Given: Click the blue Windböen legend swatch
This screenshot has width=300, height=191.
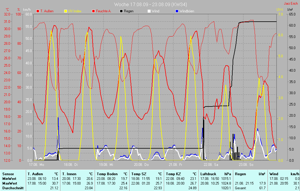Looking at the screenshot, I should click(x=177, y=11).
